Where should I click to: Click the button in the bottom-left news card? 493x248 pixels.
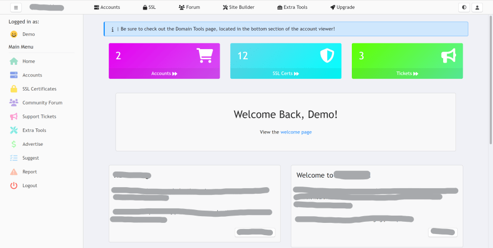(255, 232)
